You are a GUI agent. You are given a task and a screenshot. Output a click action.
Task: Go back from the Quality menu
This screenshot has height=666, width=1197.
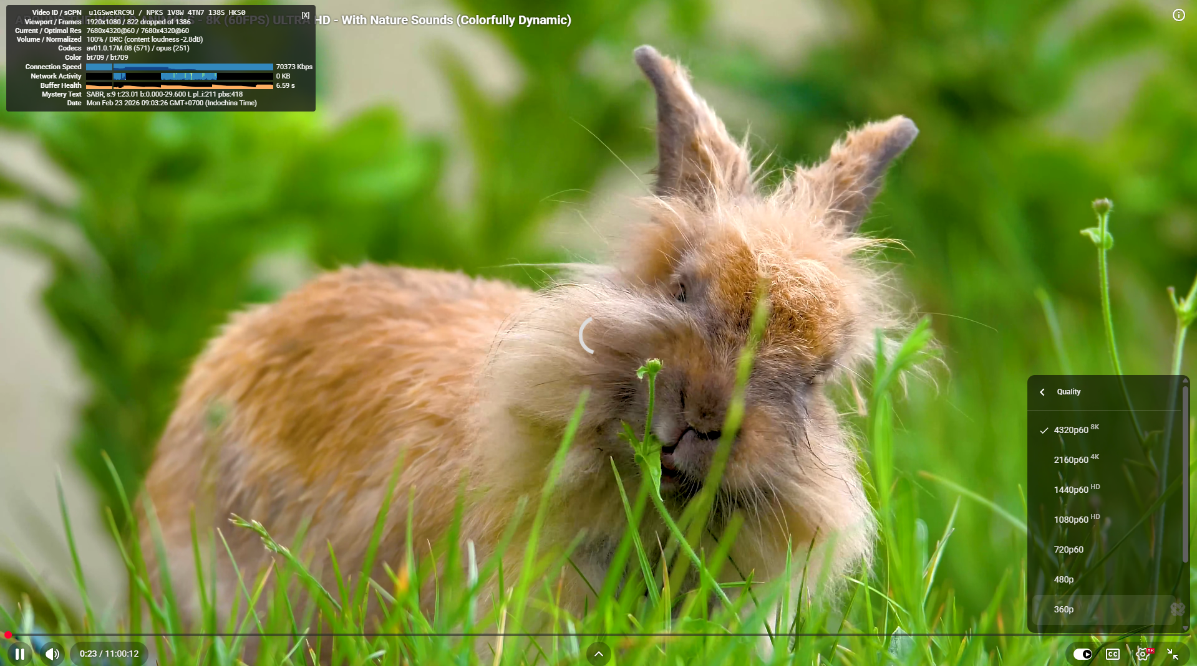click(x=1042, y=392)
